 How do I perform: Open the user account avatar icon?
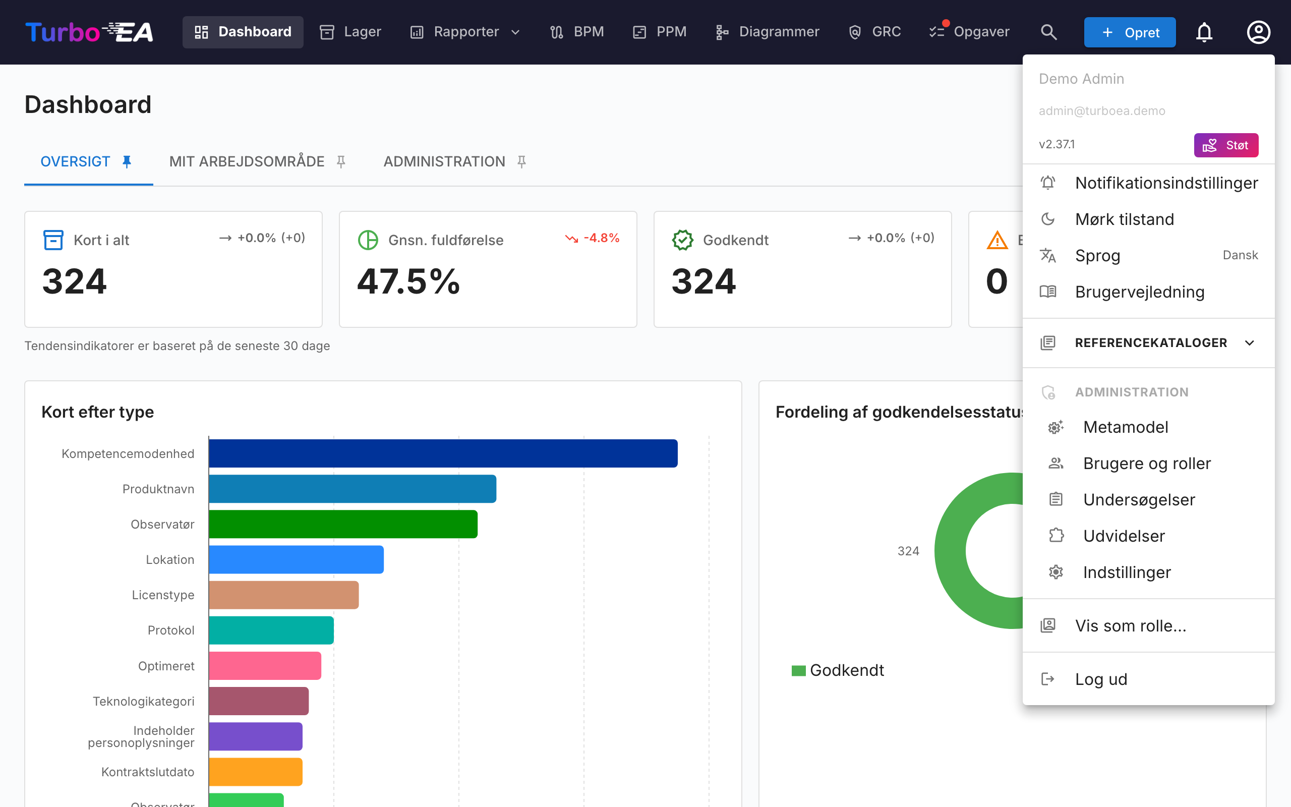tap(1258, 32)
